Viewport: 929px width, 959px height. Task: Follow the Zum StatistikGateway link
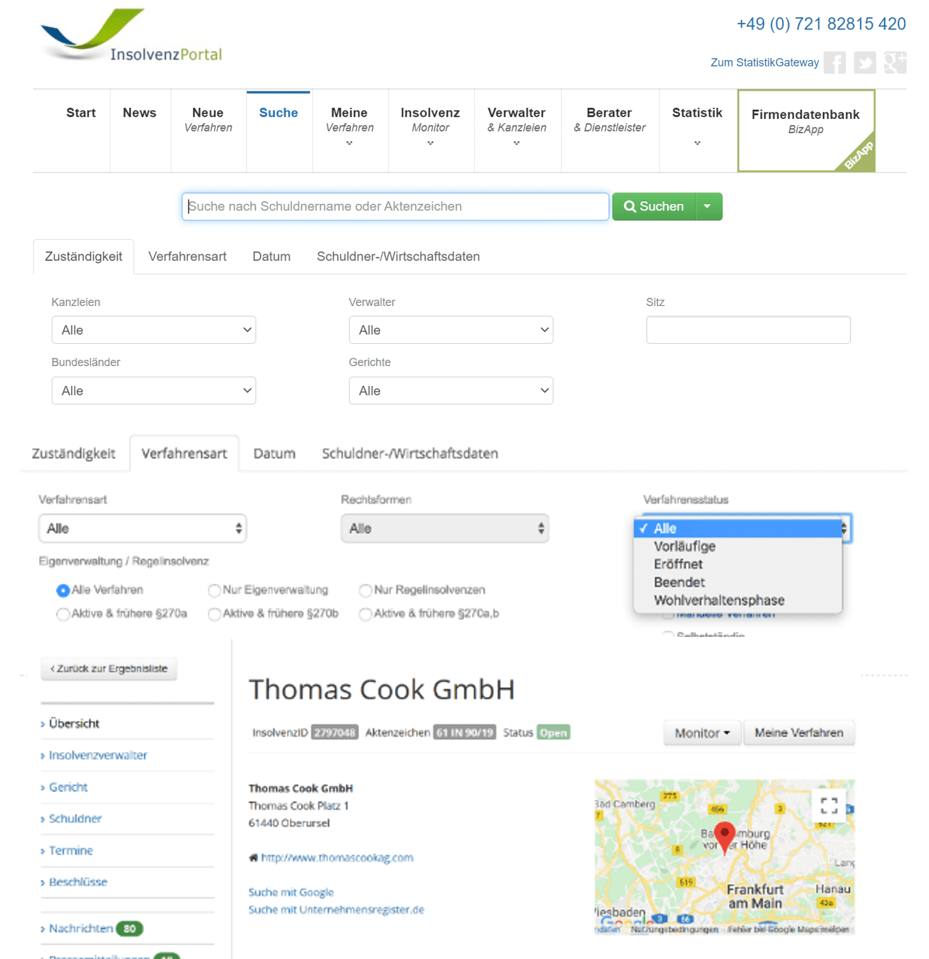click(764, 63)
